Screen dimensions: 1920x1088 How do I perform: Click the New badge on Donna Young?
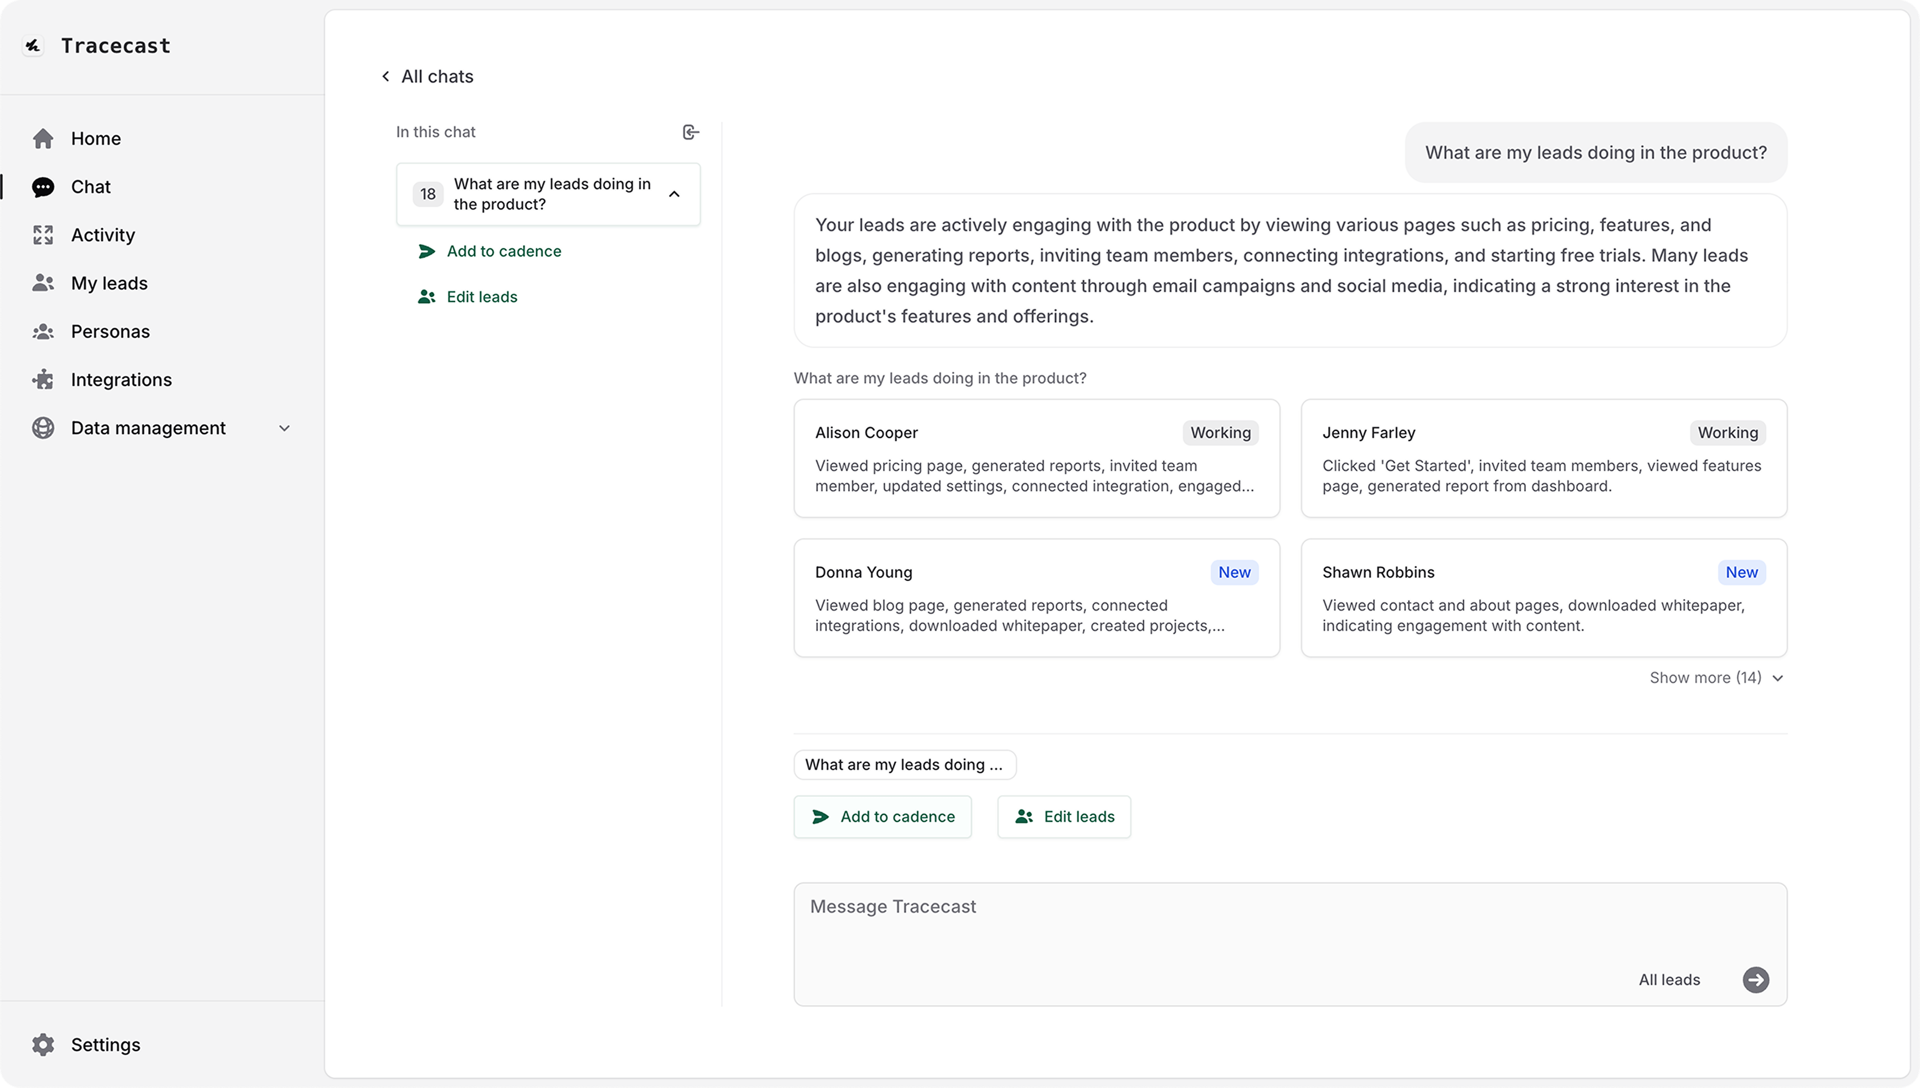pos(1234,572)
